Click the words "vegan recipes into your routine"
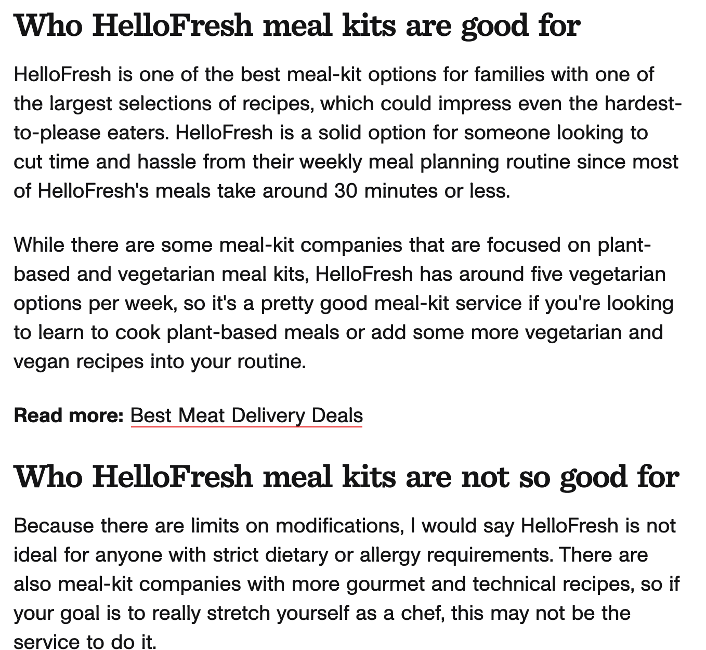This screenshot has height=650, width=706. 159,361
